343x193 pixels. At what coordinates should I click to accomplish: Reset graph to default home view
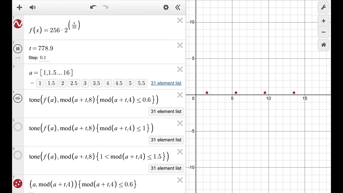pyautogui.click(x=323, y=45)
